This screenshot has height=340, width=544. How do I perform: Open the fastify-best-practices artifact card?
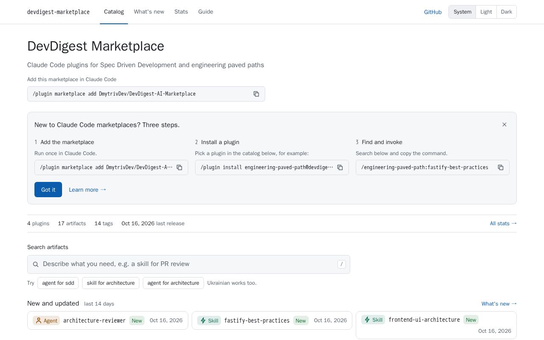pos(272,320)
